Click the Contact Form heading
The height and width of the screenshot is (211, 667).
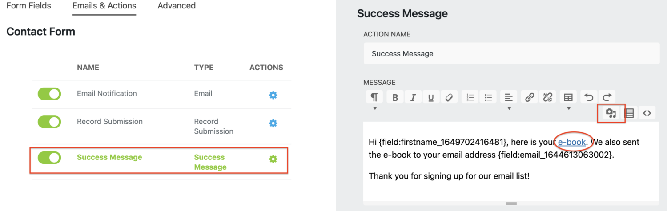coord(41,32)
